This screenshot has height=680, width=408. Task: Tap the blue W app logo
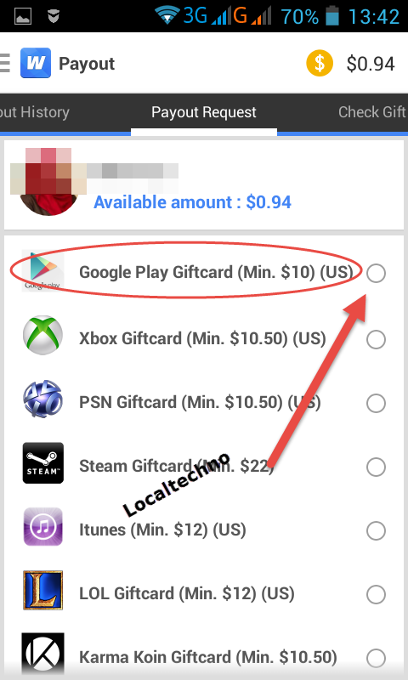click(x=36, y=63)
